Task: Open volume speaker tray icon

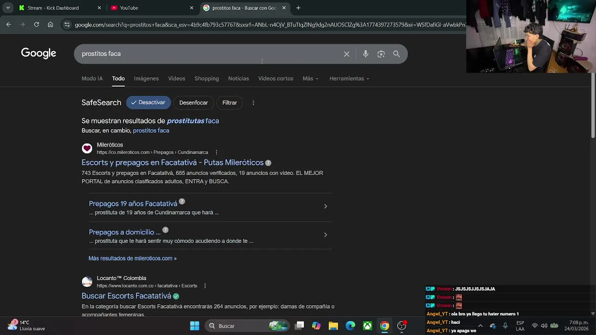Action: click(544, 326)
